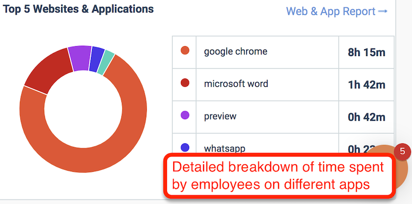Click the 1h 42m duration value

[367, 85]
